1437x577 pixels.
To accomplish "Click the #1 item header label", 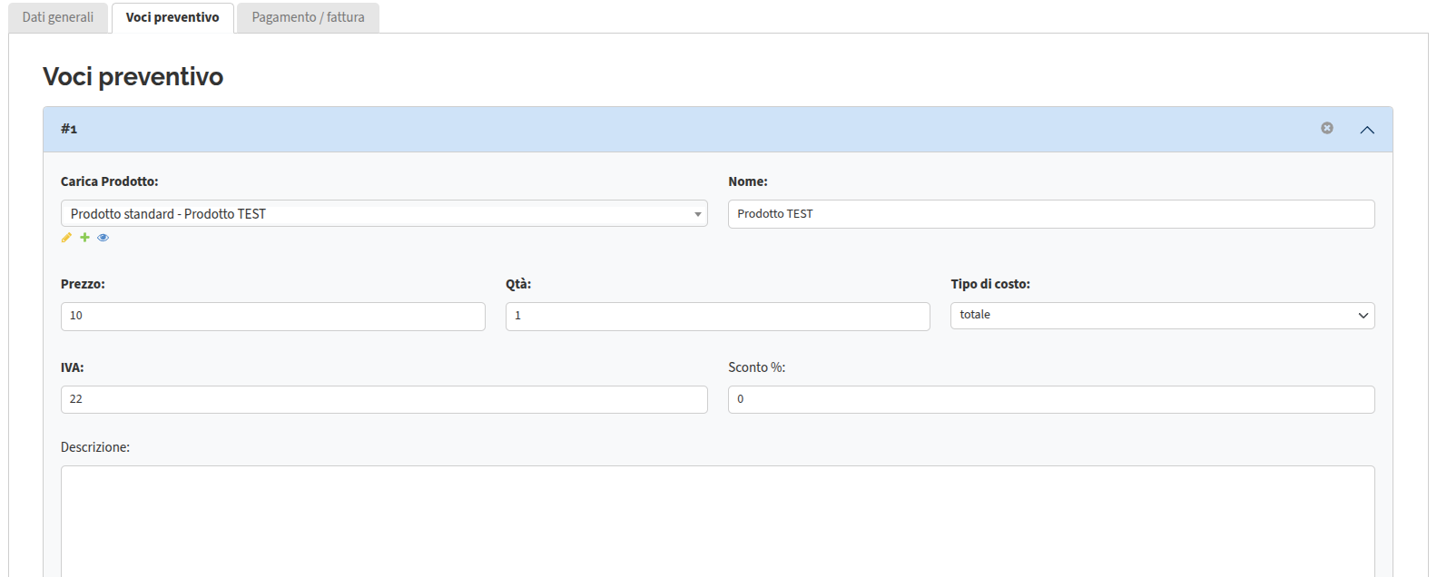I will (69, 129).
